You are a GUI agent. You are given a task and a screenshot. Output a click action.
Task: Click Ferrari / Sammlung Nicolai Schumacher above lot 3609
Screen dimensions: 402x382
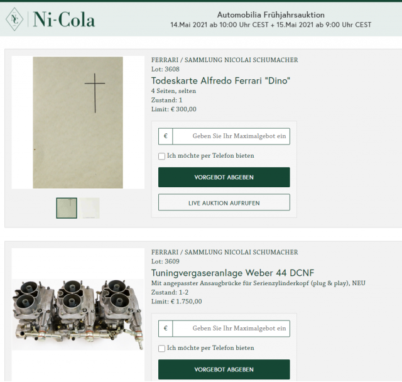coord(224,253)
